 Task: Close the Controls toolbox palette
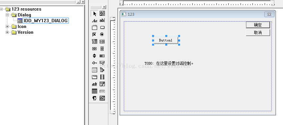(104, 7)
